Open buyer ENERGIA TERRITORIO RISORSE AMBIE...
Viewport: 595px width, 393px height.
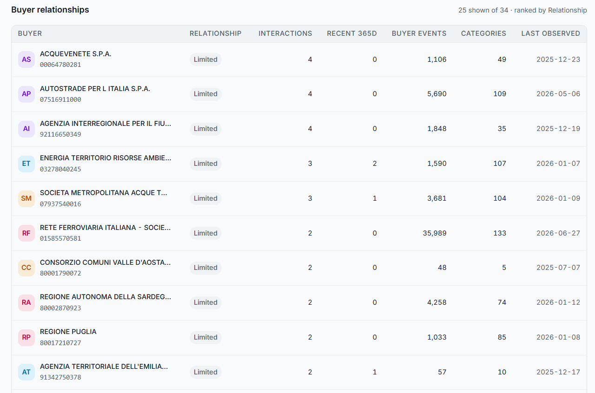coord(106,158)
